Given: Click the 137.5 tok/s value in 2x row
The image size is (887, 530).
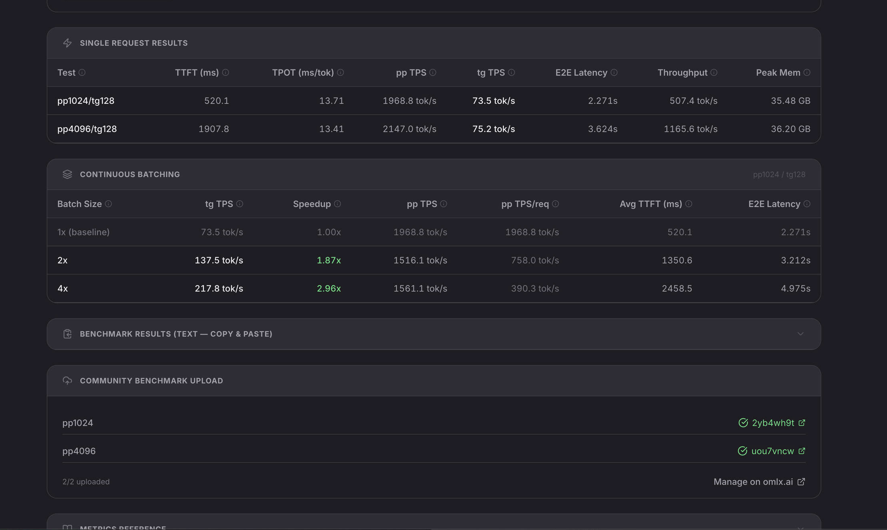Looking at the screenshot, I should pos(219,260).
